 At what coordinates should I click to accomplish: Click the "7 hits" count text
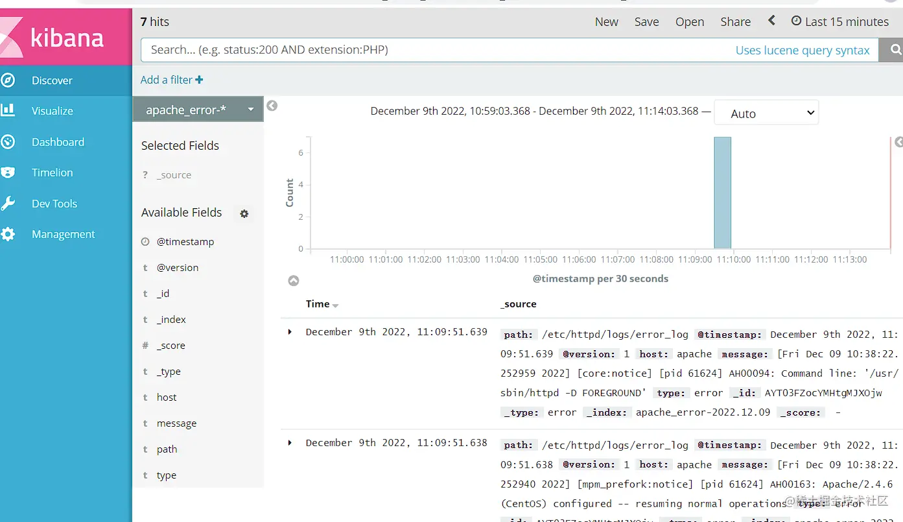click(x=155, y=21)
